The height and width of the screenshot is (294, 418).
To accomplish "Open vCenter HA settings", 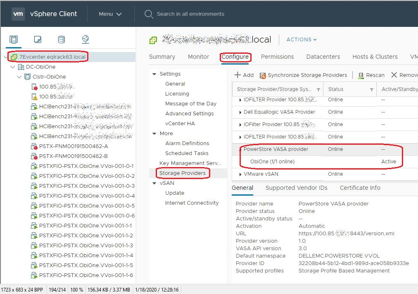I will [x=180, y=123].
